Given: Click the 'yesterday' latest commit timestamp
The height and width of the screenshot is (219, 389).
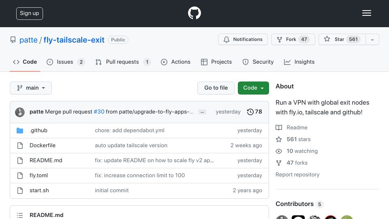Looking at the screenshot, I should [228, 112].
